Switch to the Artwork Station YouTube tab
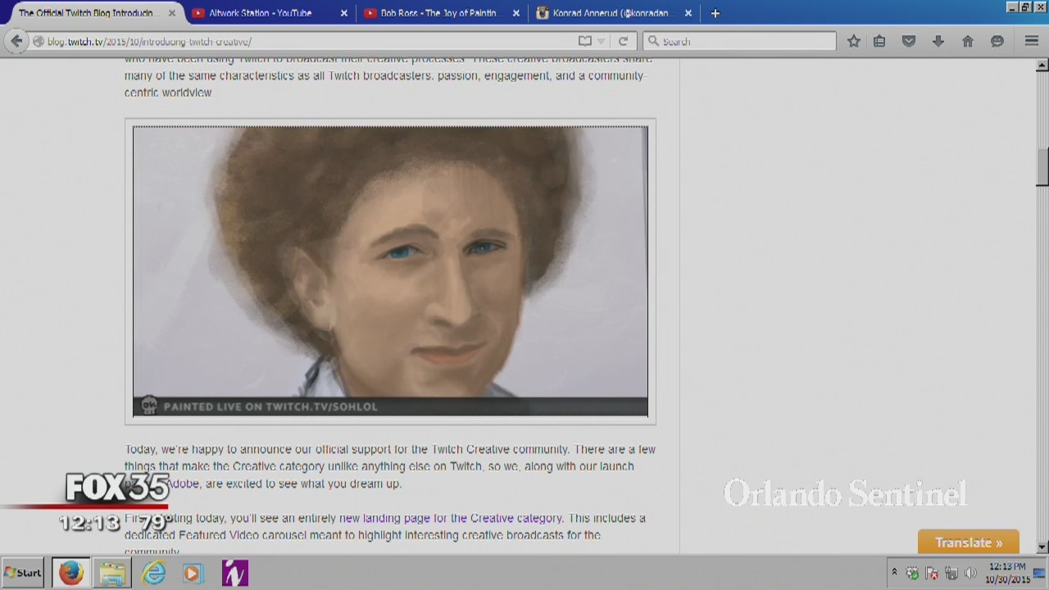 point(260,13)
